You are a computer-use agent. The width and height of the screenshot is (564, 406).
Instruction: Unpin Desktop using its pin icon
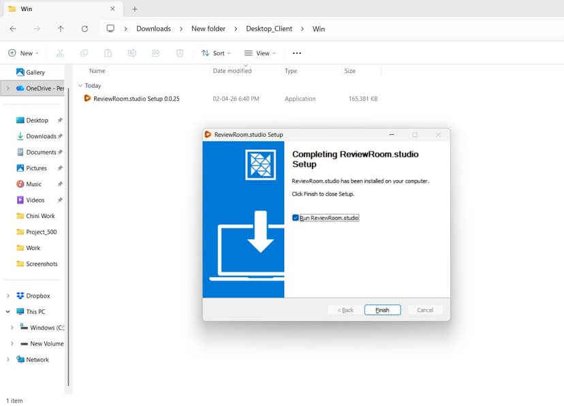pyautogui.click(x=60, y=120)
